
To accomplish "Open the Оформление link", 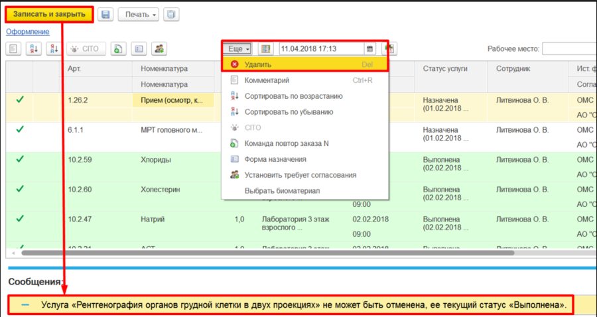I will 28,31.
